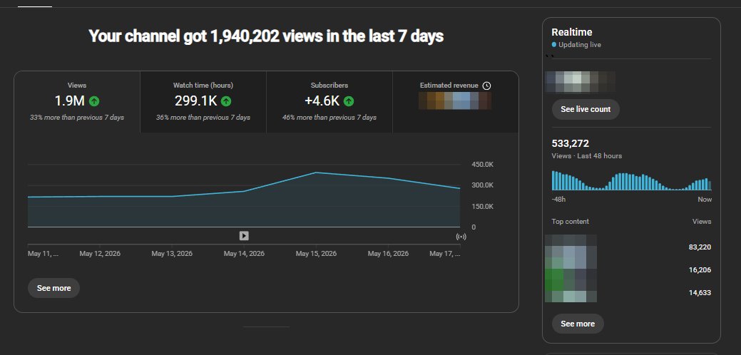Image resolution: width=741 pixels, height=355 pixels.
Task: Click the 46% more than previous text
Action: pyautogui.click(x=329, y=118)
